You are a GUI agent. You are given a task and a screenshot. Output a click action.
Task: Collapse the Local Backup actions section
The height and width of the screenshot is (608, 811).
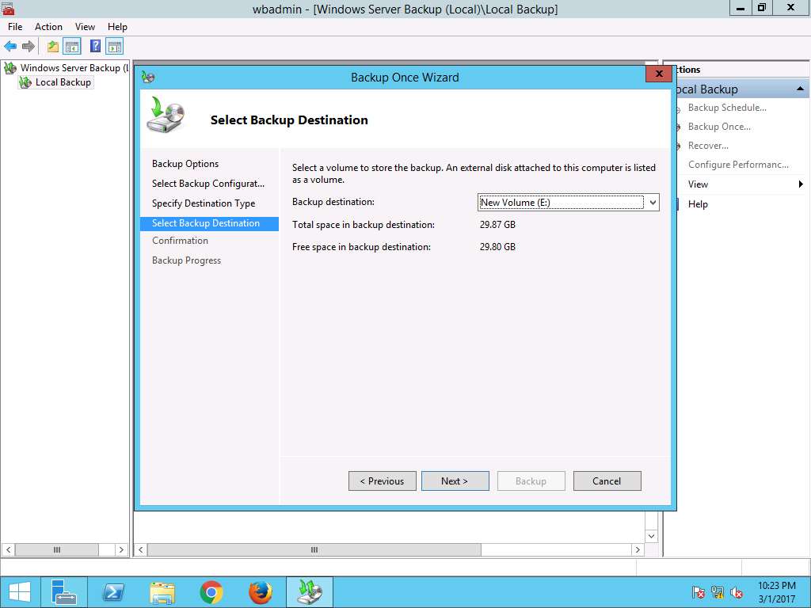[800, 89]
